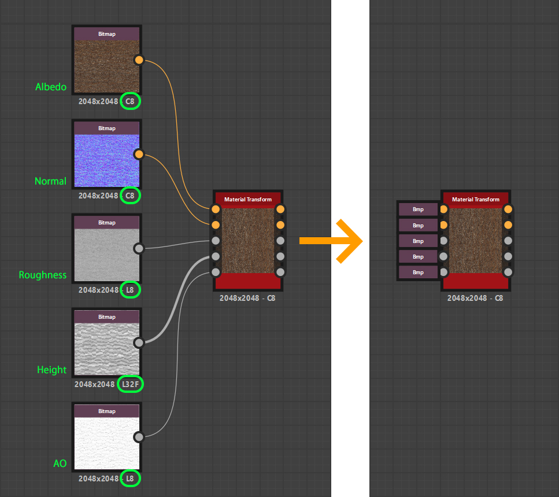Select the topmost collapsed Bmp node
This screenshot has height=497, width=559.
(418, 209)
